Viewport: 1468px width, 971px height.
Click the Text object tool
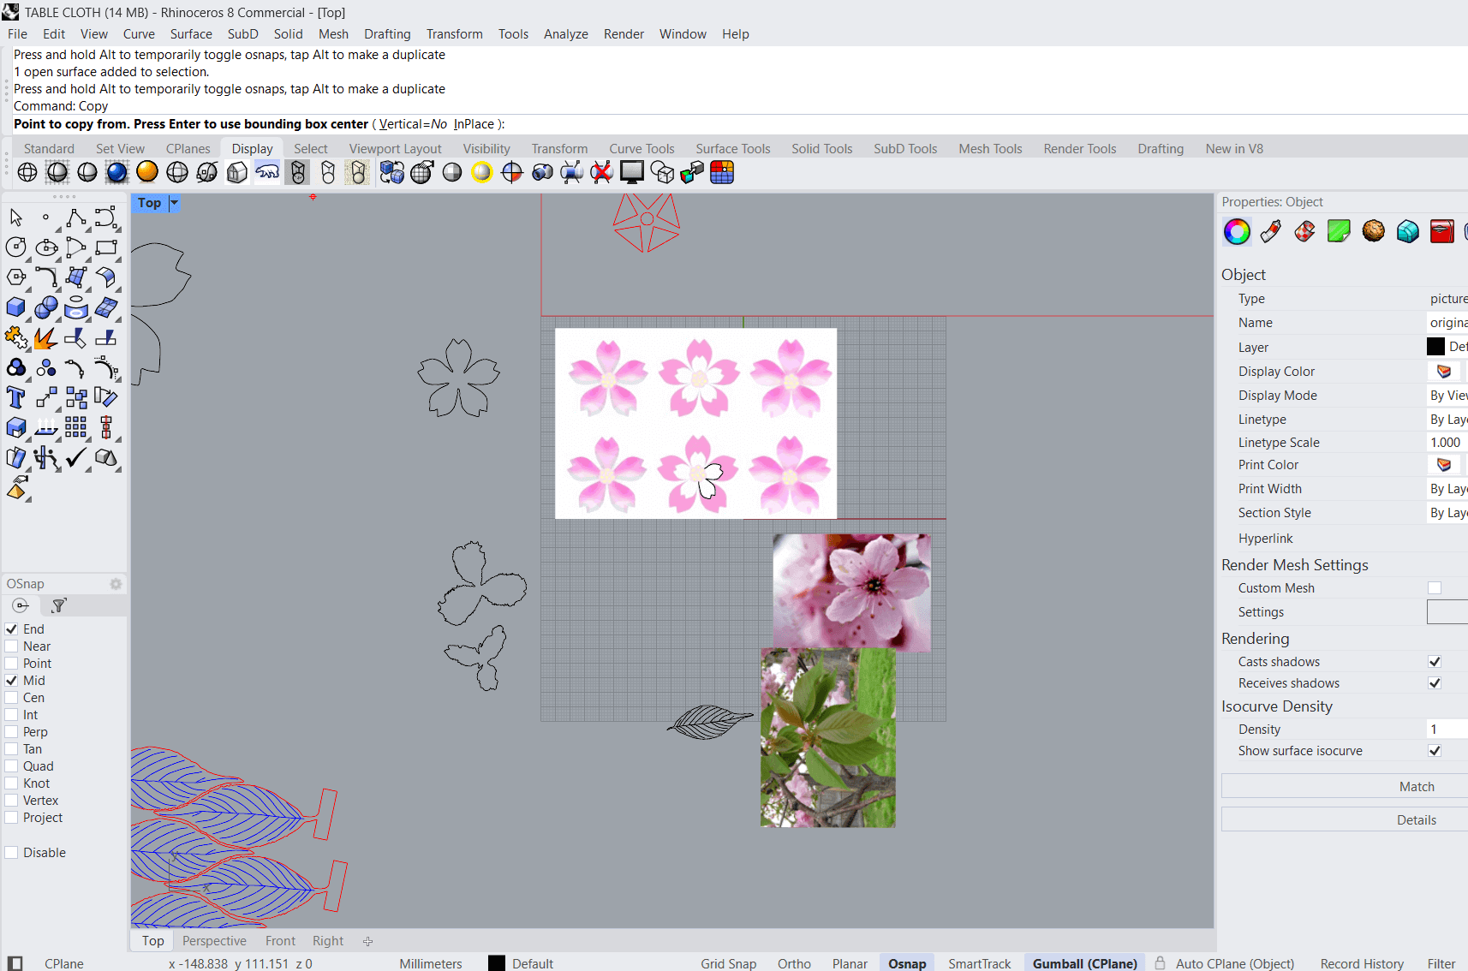pos(15,397)
